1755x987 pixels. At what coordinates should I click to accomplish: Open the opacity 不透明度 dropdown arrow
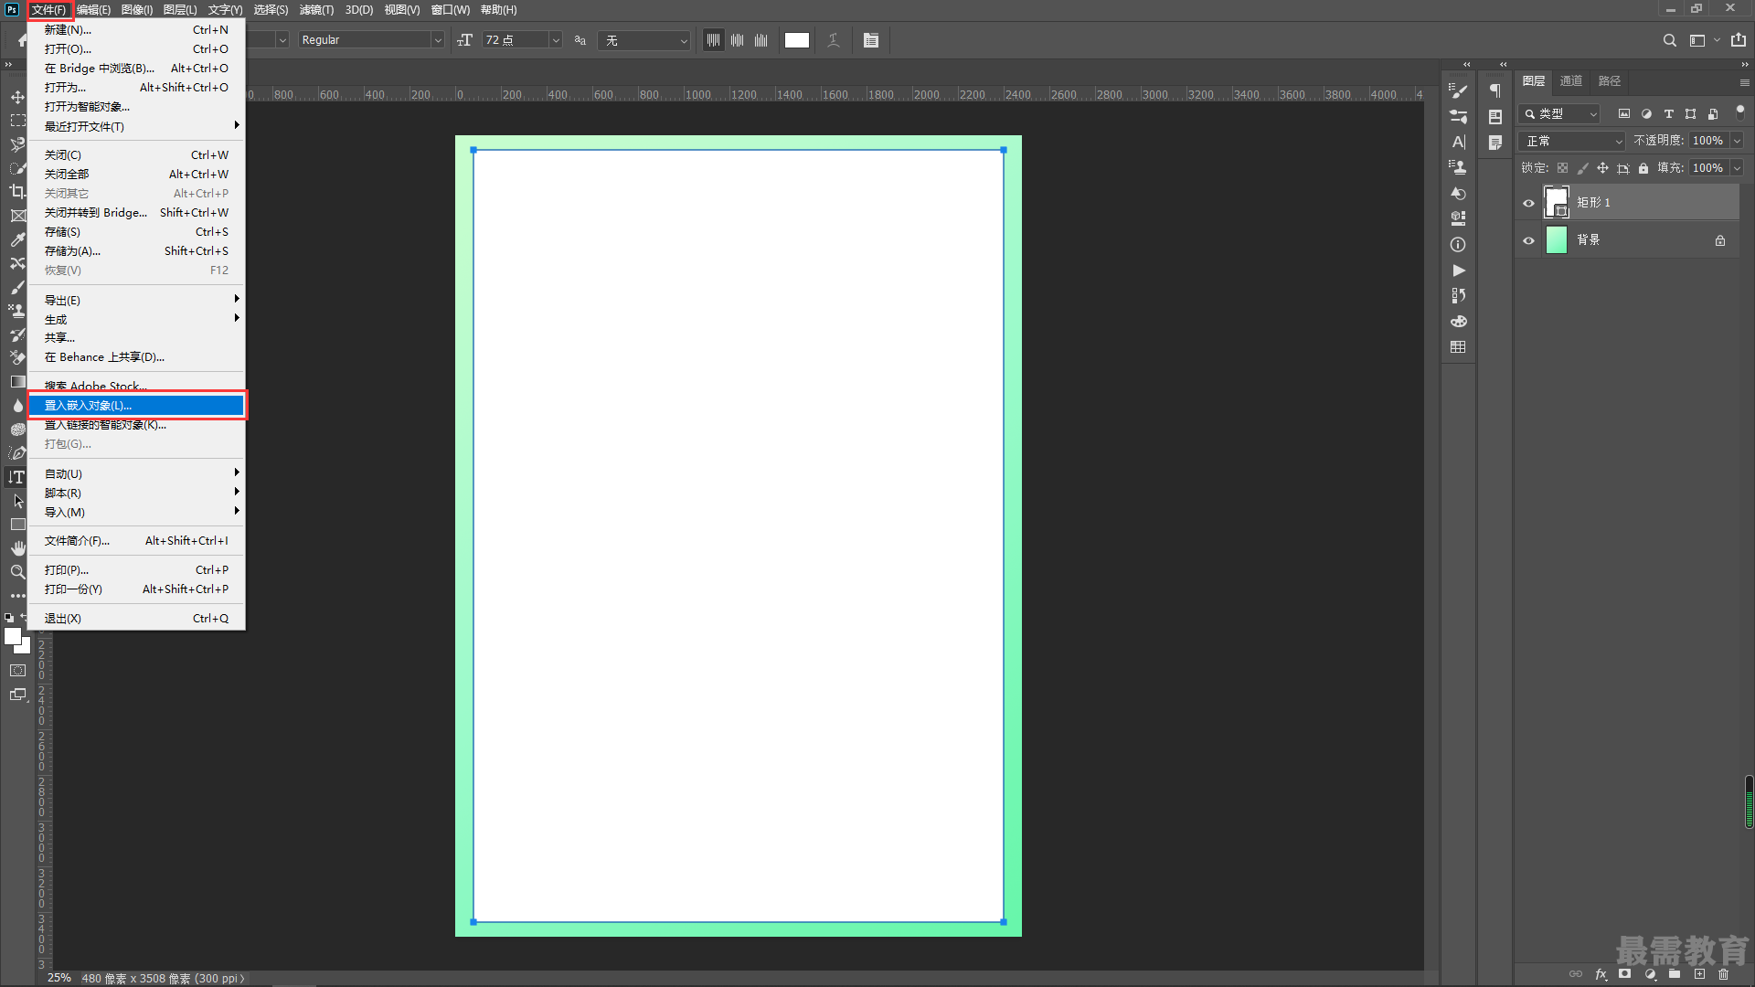click(x=1737, y=141)
